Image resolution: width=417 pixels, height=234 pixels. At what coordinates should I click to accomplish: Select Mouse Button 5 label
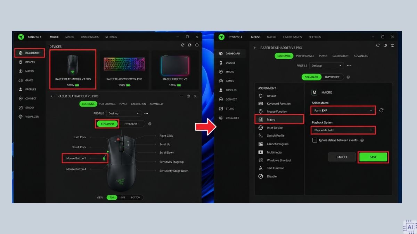coord(76,158)
